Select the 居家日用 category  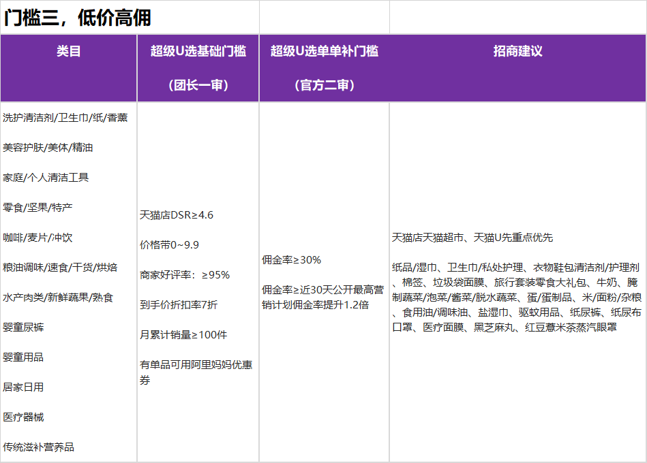click(23, 387)
